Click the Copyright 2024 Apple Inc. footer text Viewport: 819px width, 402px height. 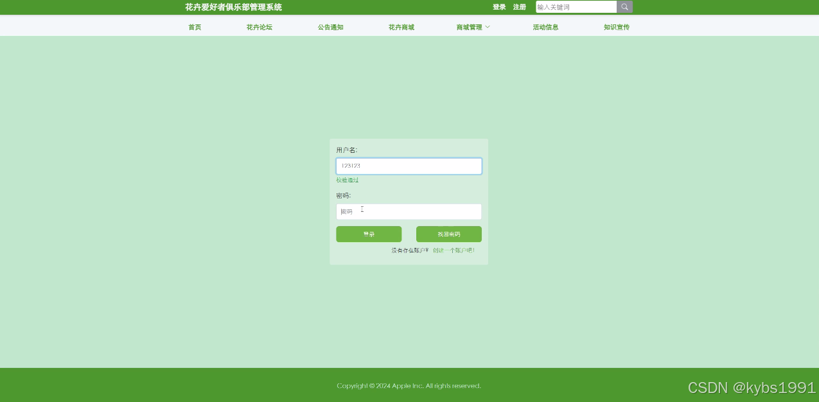click(409, 386)
